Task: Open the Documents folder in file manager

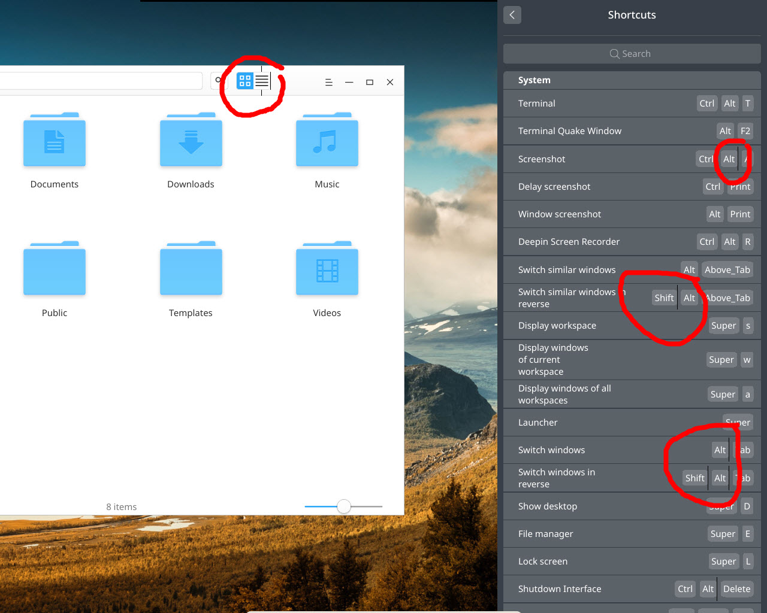Action: pyautogui.click(x=55, y=140)
